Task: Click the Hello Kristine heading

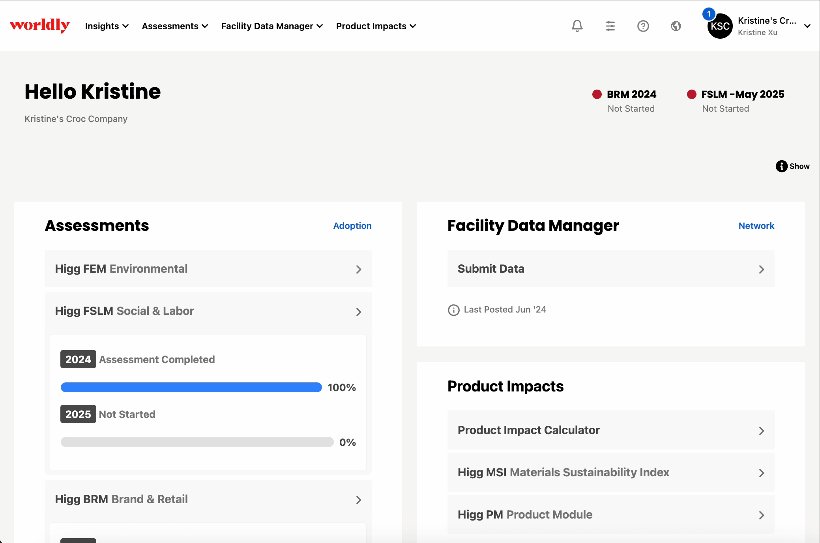Action: point(93,92)
